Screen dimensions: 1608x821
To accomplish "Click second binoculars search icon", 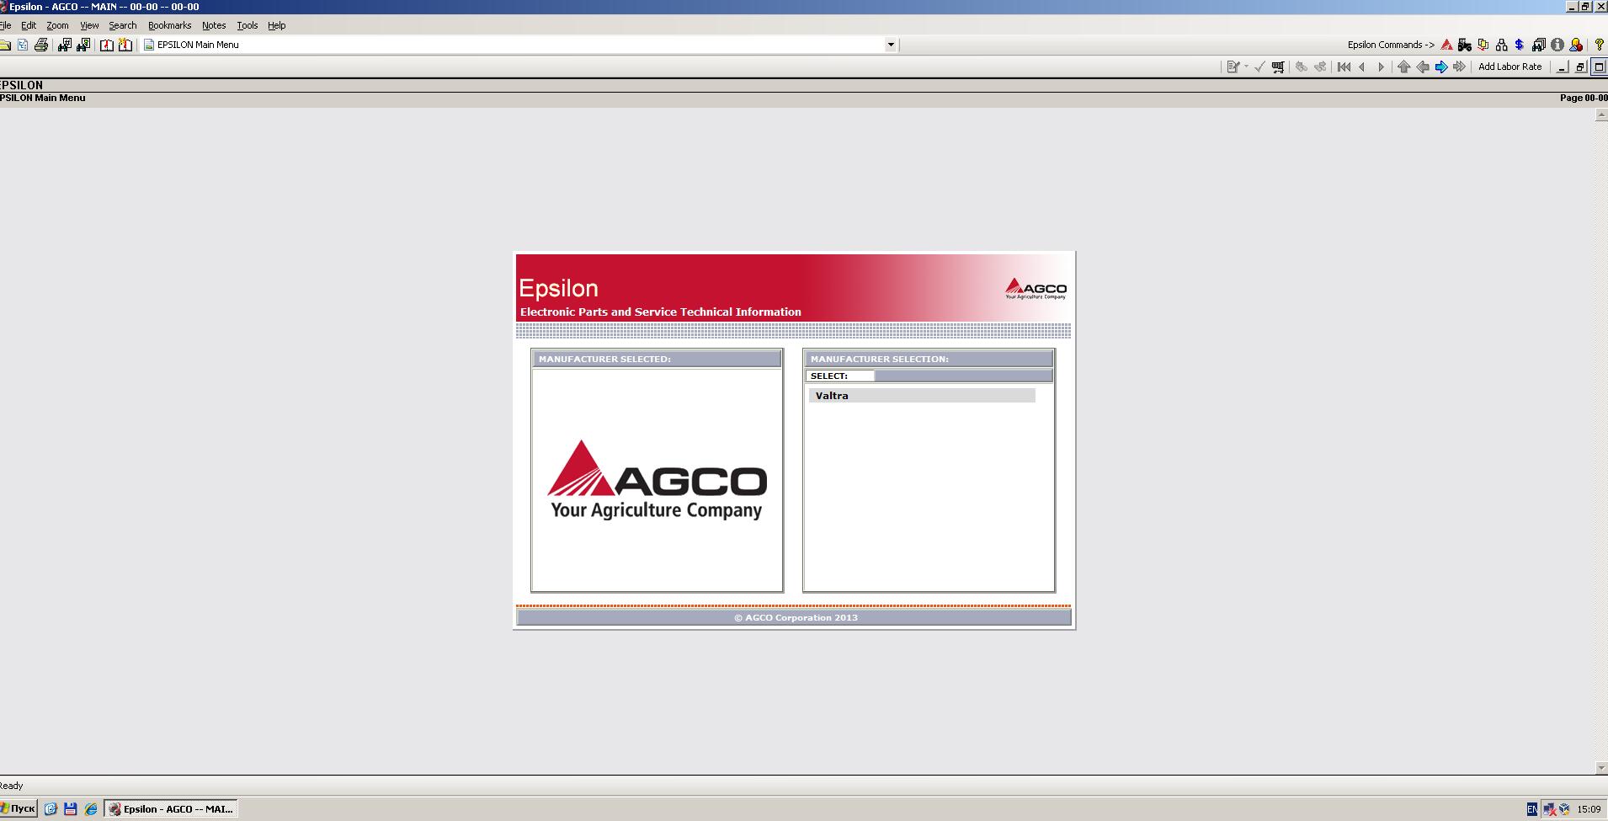I will pyautogui.click(x=83, y=45).
